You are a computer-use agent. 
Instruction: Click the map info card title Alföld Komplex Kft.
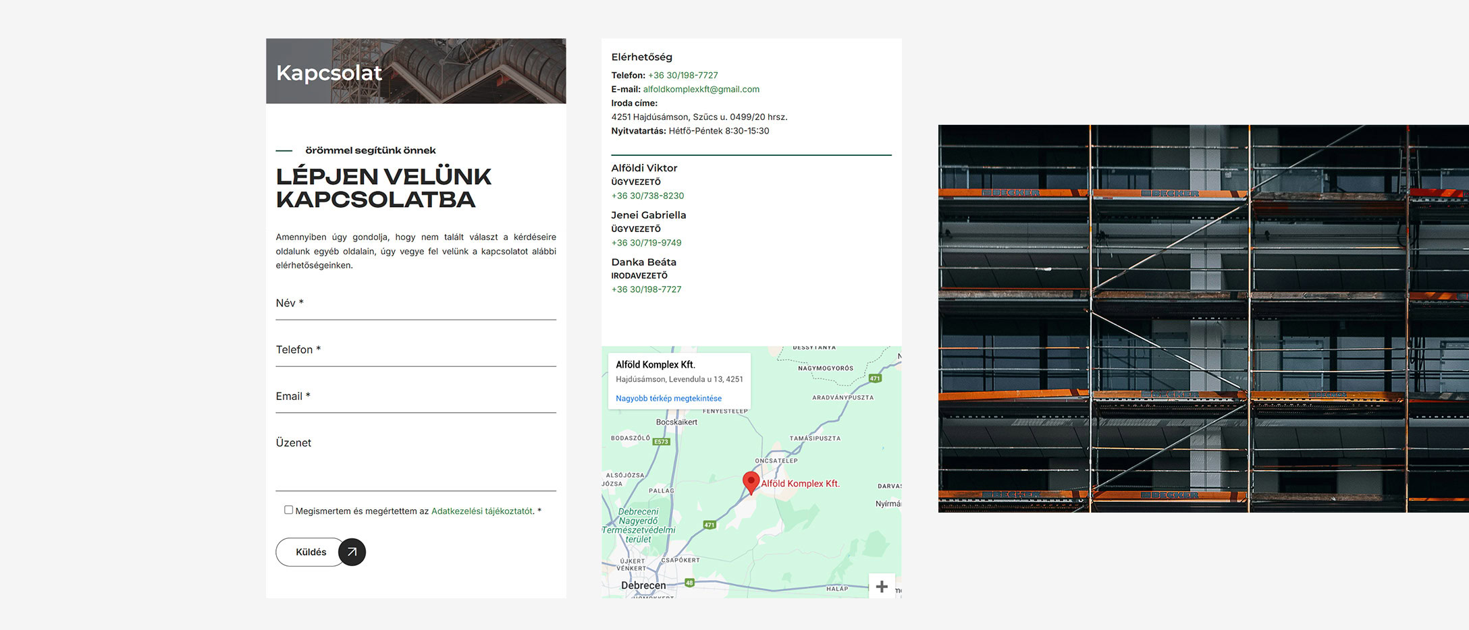pyautogui.click(x=655, y=365)
